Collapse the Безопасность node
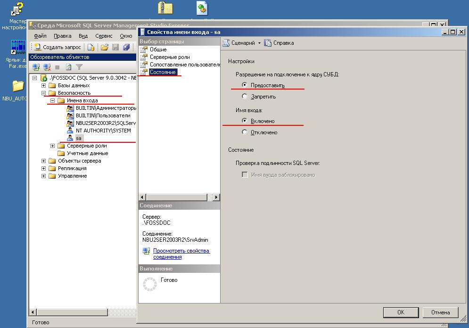Viewport: 469px width, 328px height. coord(44,93)
